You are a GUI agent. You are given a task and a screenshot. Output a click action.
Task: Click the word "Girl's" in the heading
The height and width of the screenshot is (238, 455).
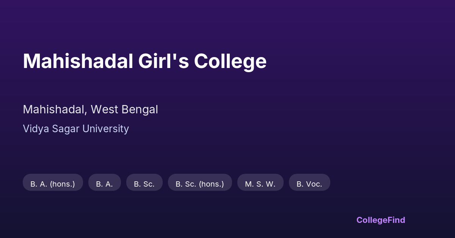point(163,61)
